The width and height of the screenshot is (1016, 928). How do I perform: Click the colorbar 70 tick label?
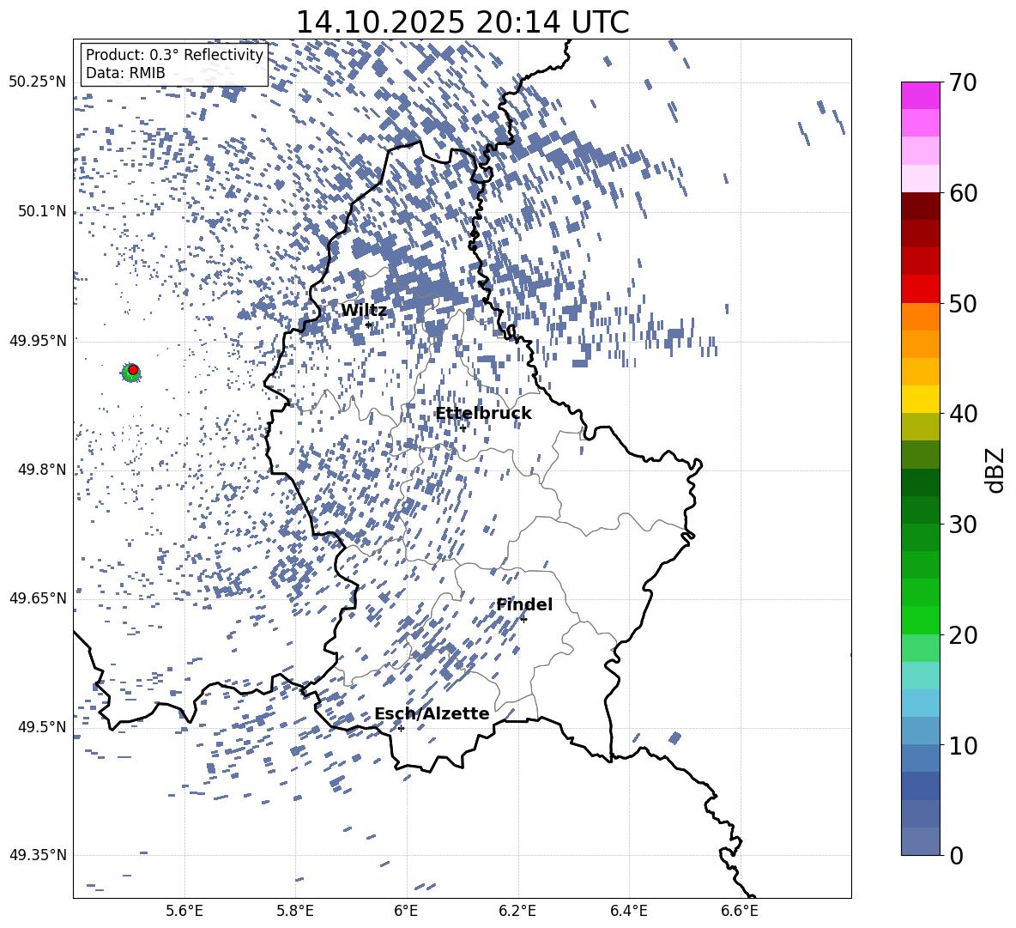(x=963, y=82)
